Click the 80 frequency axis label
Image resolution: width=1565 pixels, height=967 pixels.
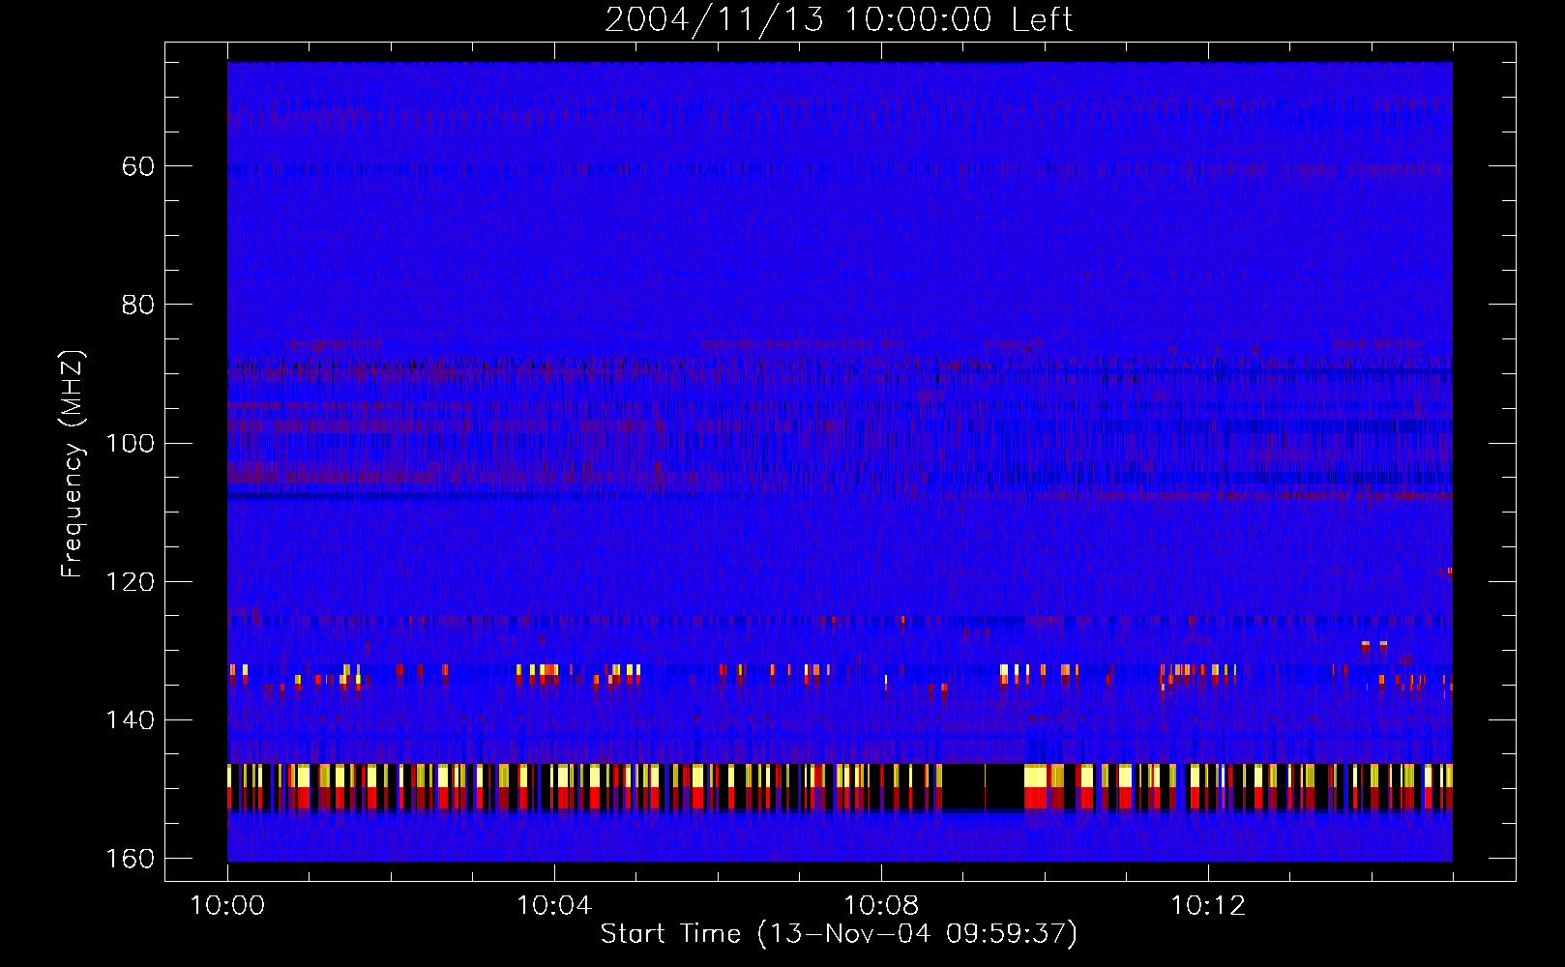138,305
